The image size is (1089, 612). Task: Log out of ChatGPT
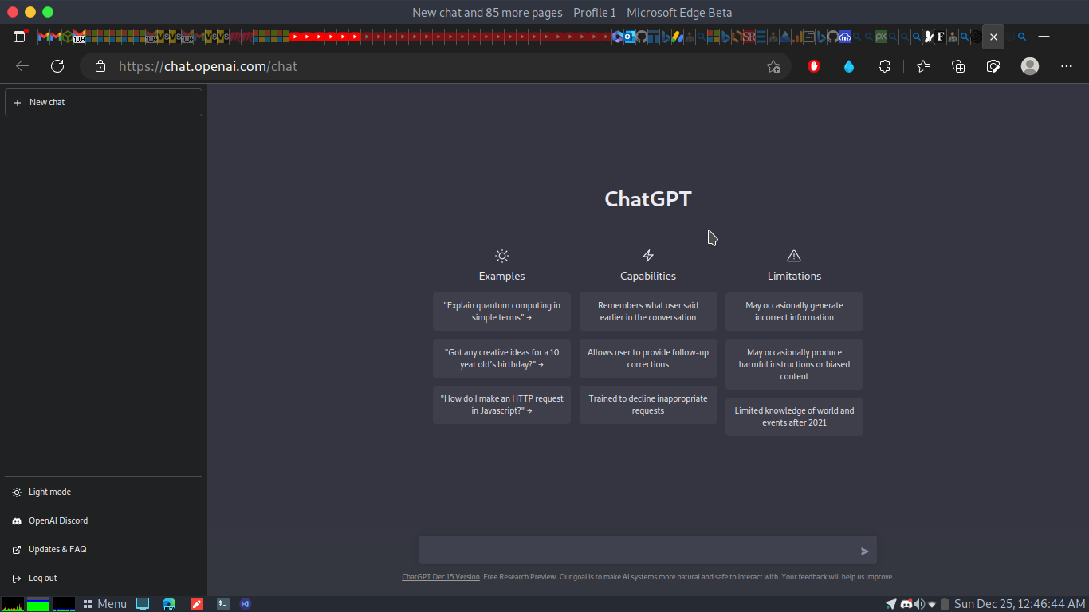pyautogui.click(x=104, y=579)
